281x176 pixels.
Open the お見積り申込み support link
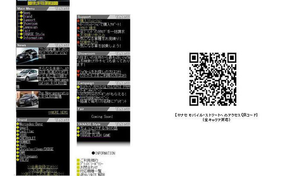[93, 35]
